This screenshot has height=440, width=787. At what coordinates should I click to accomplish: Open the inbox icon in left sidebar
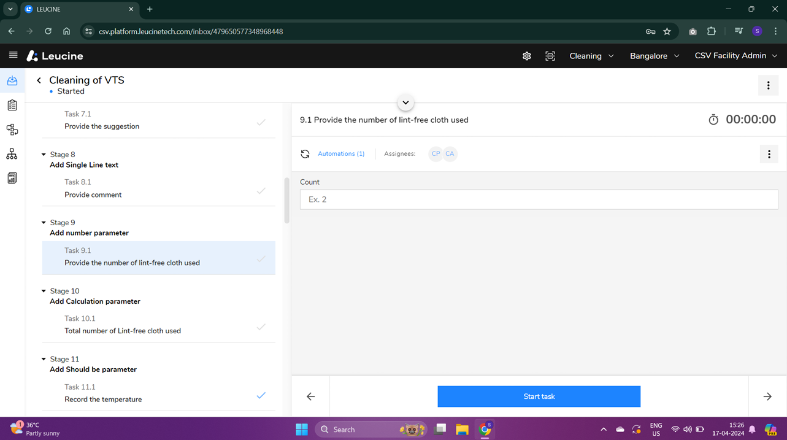tap(12, 81)
